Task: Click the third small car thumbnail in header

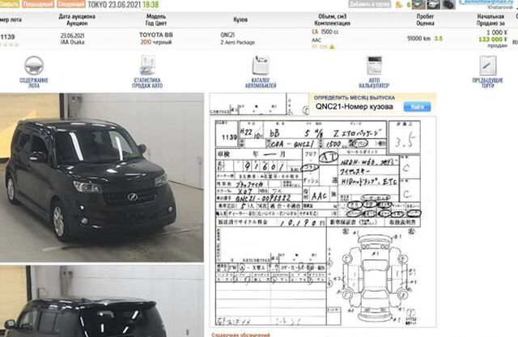Action: 448,4
